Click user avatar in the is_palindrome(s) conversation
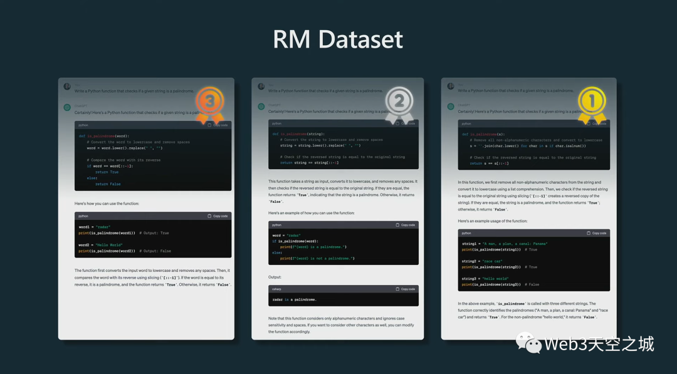Image resolution: width=677 pixels, height=374 pixels. pyautogui.click(x=451, y=86)
